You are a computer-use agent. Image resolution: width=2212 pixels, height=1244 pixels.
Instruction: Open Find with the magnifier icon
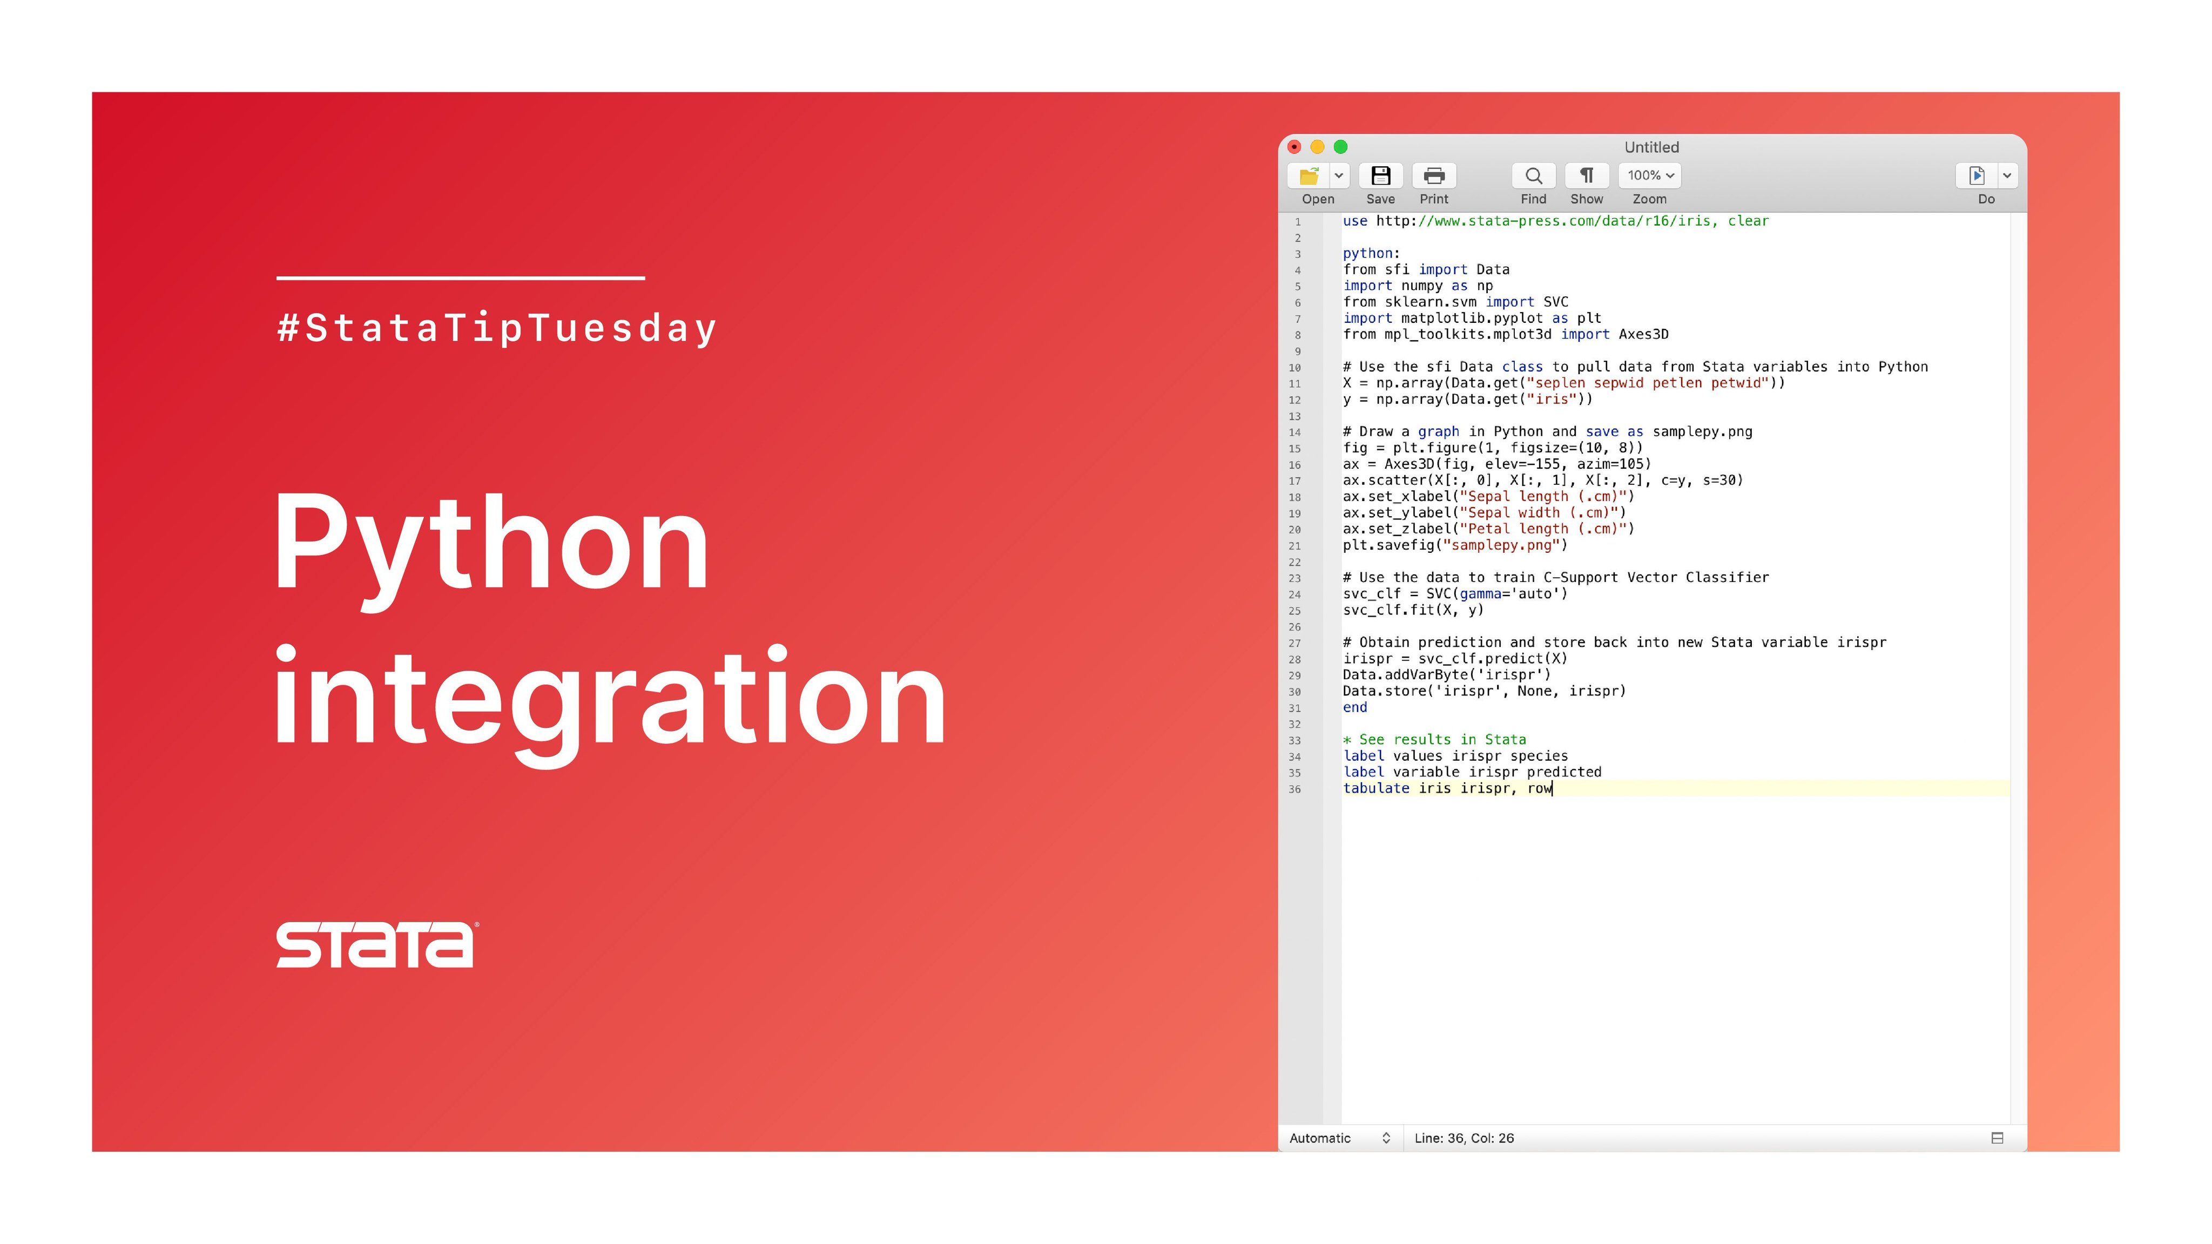[1533, 176]
